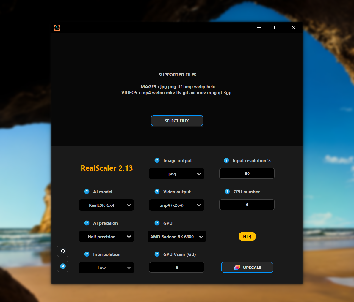Viewport: 354px width, 302px height.
Task: Click the RealScaler app icon in titlebar
Action: [x=57, y=27]
